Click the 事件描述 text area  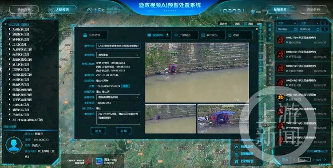tap(118, 117)
